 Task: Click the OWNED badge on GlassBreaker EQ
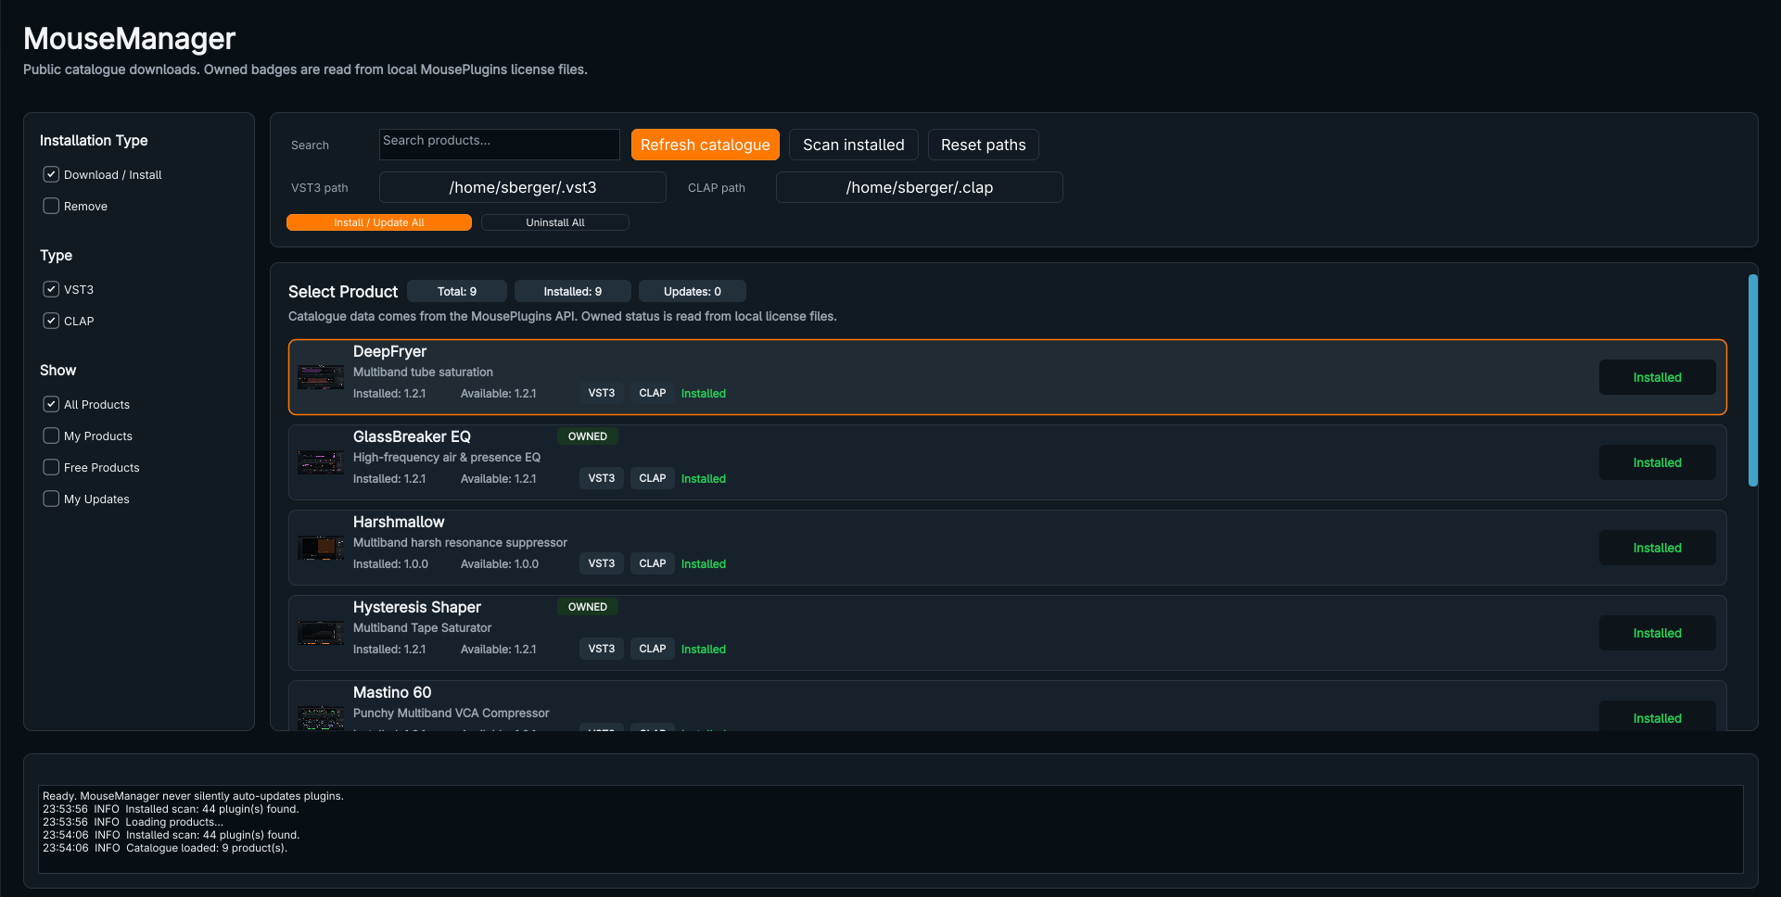pos(588,436)
